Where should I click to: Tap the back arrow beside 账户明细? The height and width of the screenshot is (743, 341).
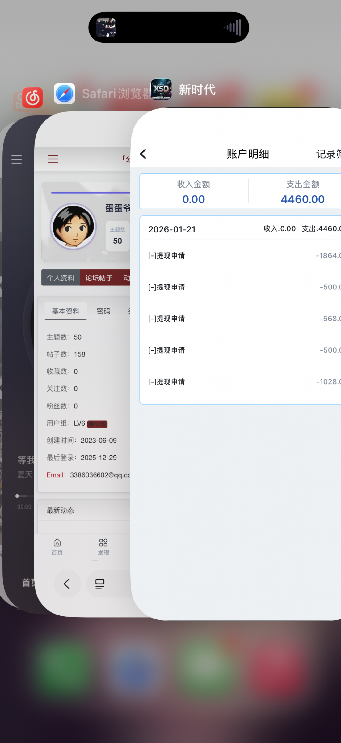pos(143,154)
